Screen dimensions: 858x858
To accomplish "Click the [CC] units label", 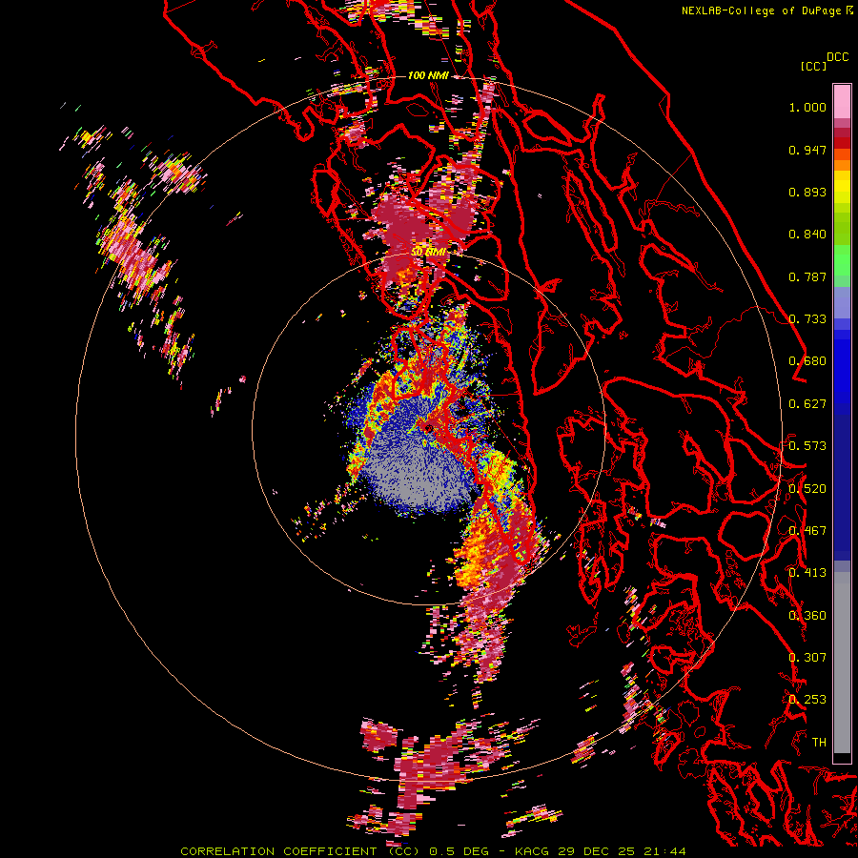I will (813, 66).
